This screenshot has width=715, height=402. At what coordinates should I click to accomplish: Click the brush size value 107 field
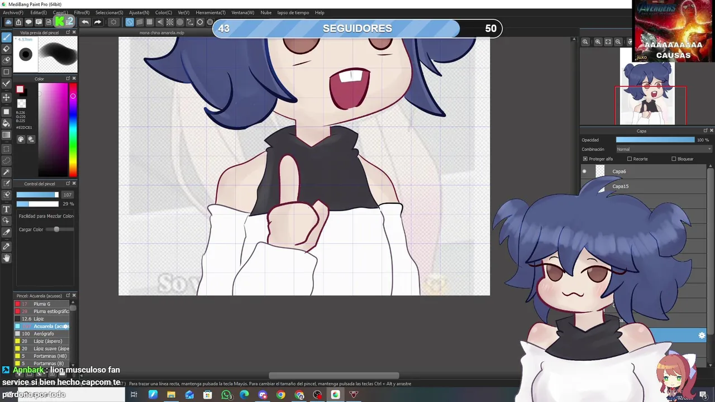tap(67, 195)
